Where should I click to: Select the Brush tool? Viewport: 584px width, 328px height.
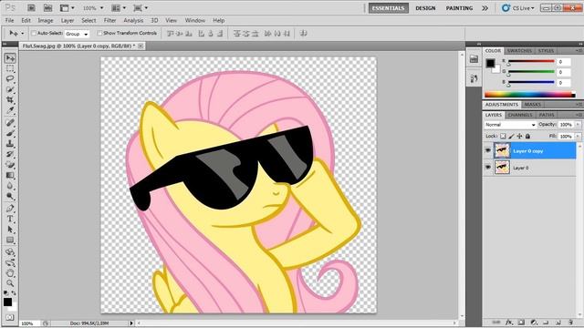[10, 133]
